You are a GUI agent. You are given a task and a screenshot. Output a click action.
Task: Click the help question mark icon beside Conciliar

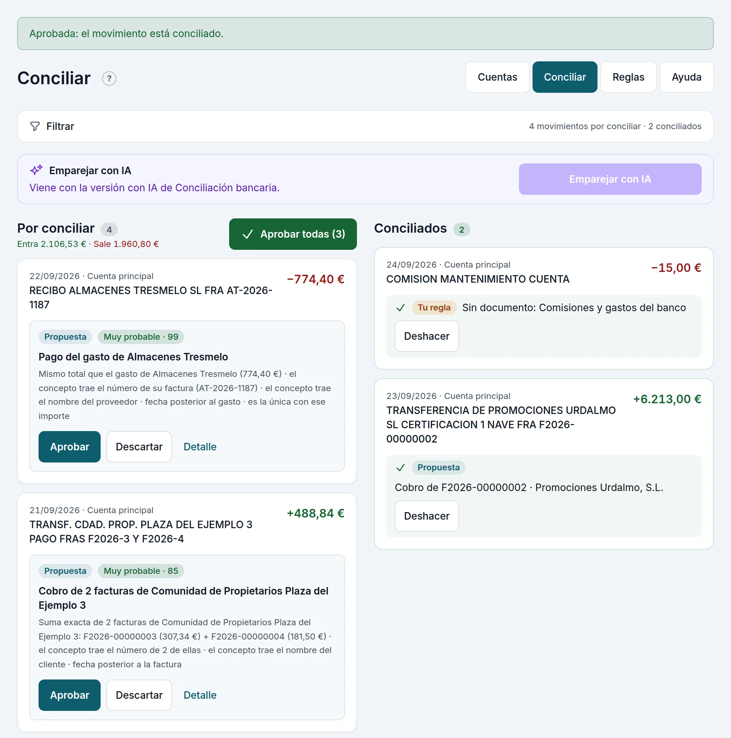pos(109,79)
